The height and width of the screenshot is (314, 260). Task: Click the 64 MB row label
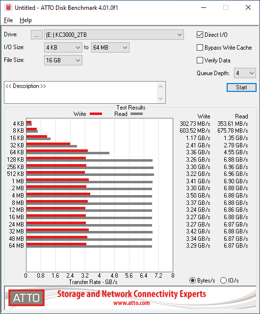[16, 246]
